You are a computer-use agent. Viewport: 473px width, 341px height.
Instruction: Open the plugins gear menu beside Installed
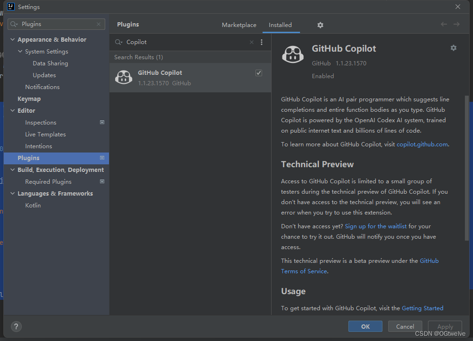[320, 25]
